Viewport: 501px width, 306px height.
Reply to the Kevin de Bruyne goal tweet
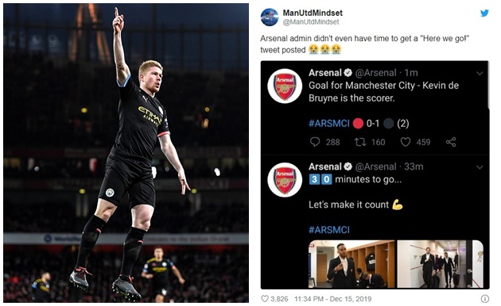315,142
